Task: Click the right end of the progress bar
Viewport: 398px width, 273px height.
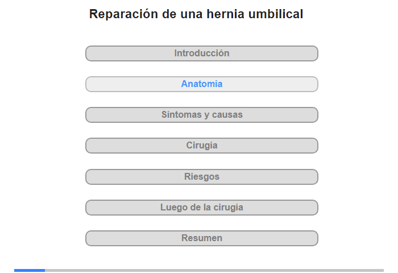Action: 382,271
